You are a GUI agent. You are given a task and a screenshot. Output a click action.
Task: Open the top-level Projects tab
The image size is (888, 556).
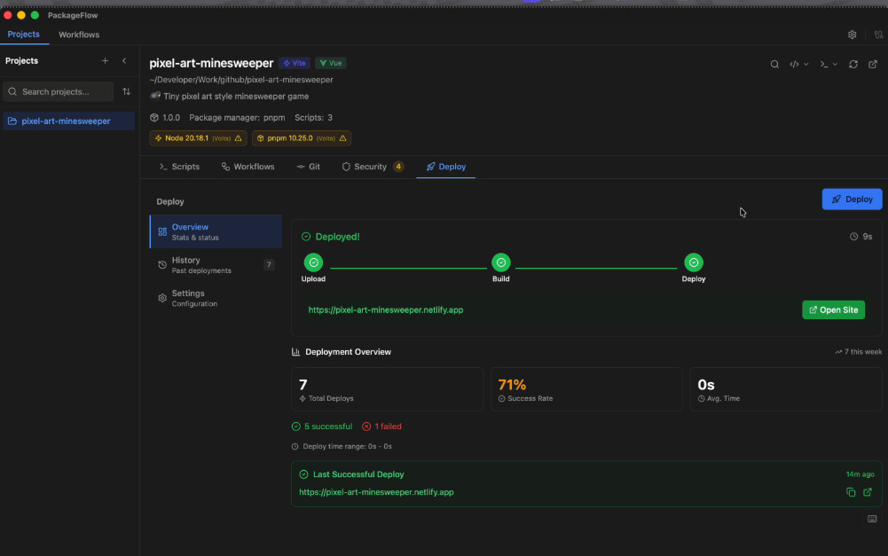[24, 34]
